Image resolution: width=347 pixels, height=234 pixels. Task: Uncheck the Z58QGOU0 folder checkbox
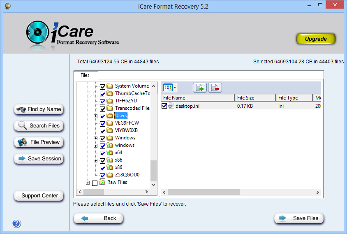pyautogui.click(x=102, y=176)
